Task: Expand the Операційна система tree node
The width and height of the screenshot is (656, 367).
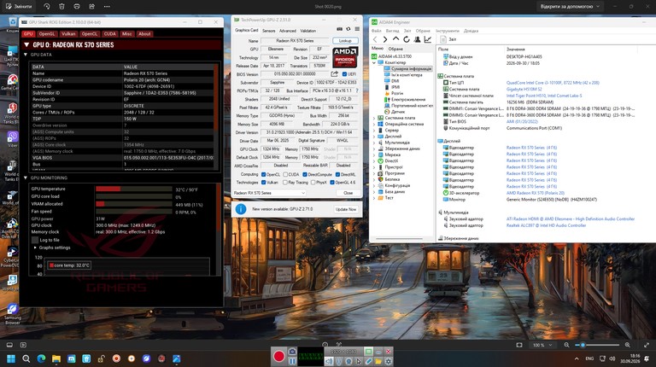Action: click(x=374, y=124)
